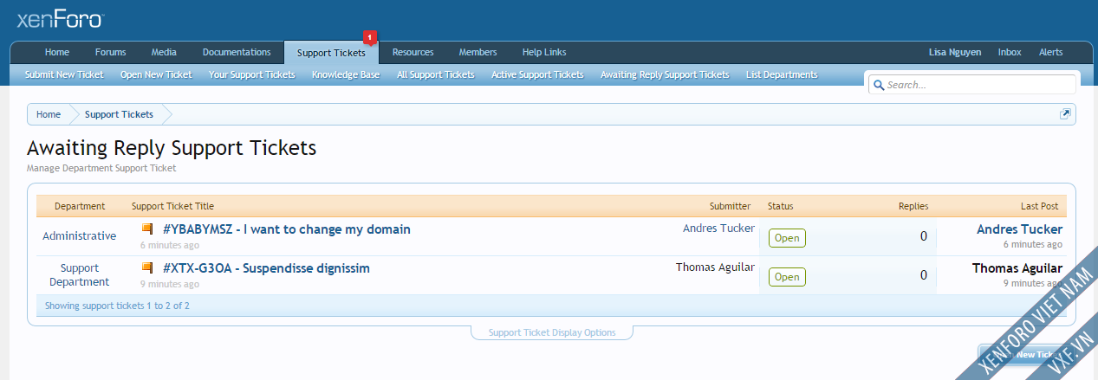Click the XenForo logo
The height and width of the screenshot is (380, 1098).
click(61, 18)
